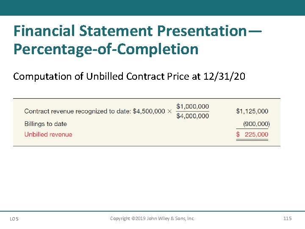Click the multiplication sign after $4,500,000
Screen dimensions: 305x229
click(x=169, y=111)
